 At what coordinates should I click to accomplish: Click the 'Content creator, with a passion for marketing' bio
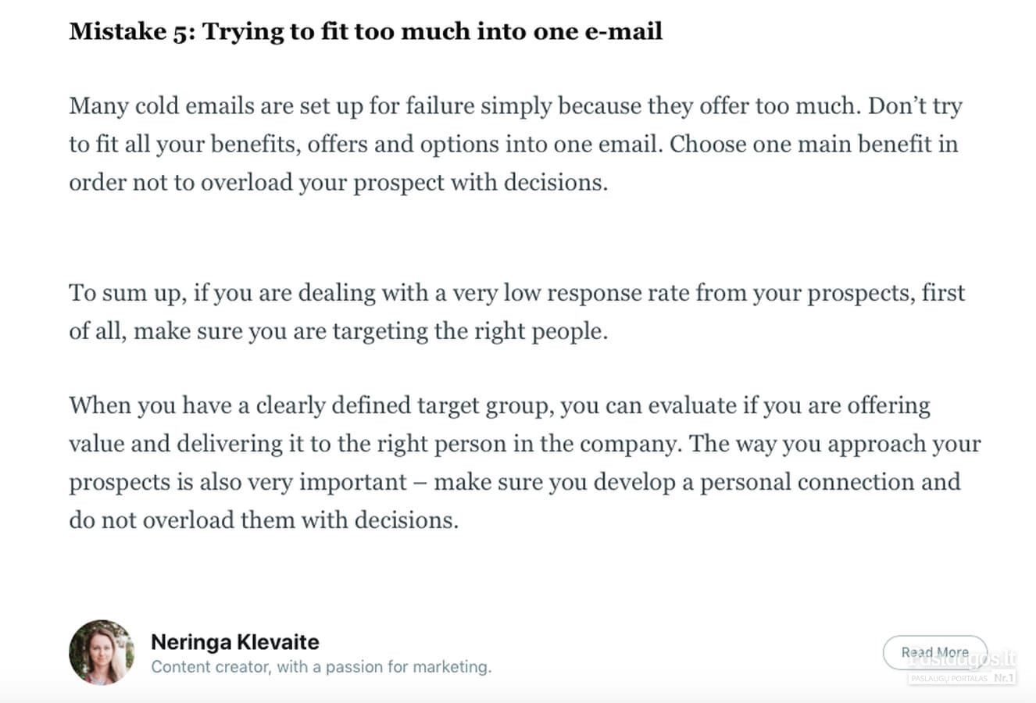(x=321, y=667)
